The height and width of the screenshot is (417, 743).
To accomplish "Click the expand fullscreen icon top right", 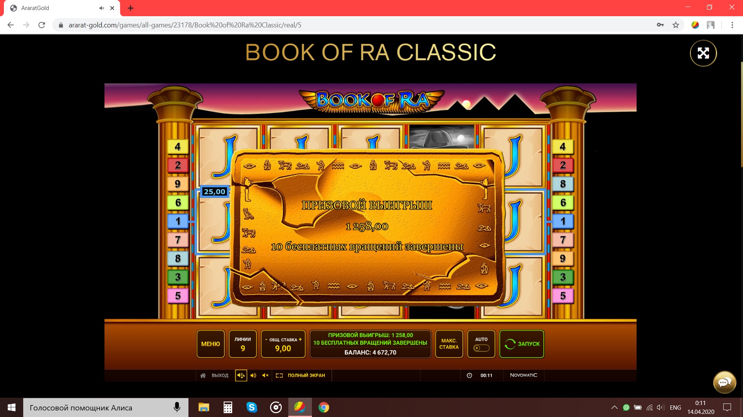I will (703, 53).
